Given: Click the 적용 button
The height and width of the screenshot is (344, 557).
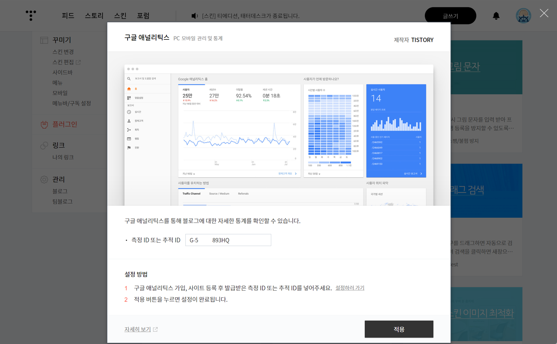Looking at the screenshot, I should pos(399,329).
